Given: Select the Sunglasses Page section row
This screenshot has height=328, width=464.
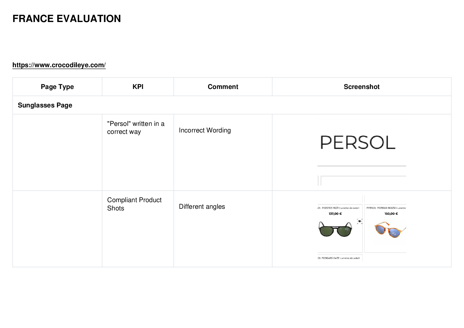Looking at the screenshot, I should (x=232, y=105).
